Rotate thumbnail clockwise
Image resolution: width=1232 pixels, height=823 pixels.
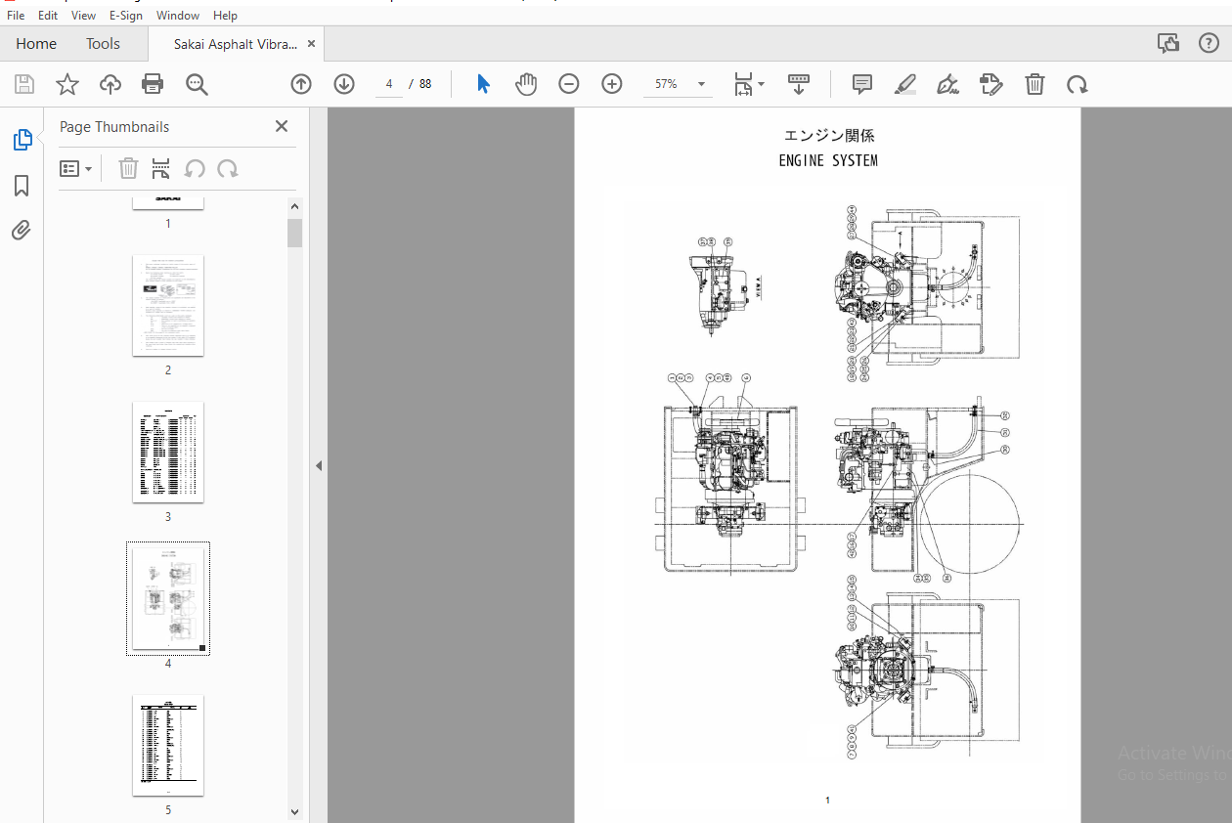228,169
